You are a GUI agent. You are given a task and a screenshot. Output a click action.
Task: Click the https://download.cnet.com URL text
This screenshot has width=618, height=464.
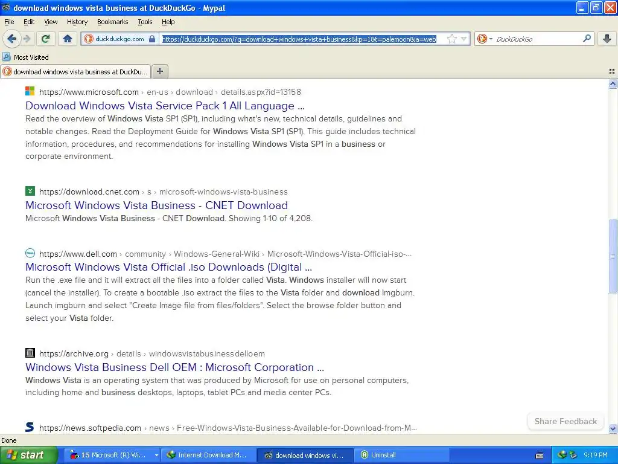[x=89, y=192]
